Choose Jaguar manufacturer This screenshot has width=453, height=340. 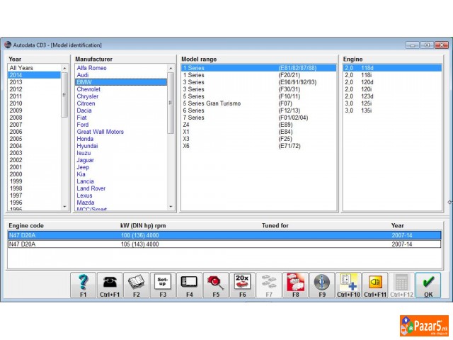pos(121,160)
